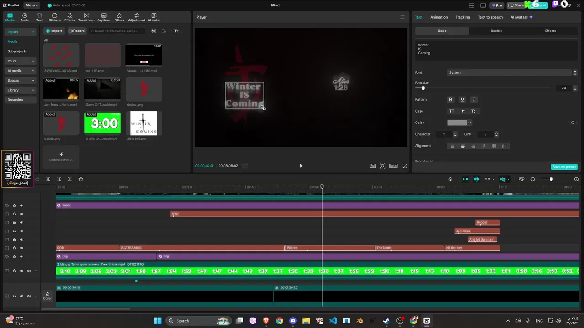The image size is (584, 328).
Task: Click the Underline pattern icon
Action: pos(462,99)
